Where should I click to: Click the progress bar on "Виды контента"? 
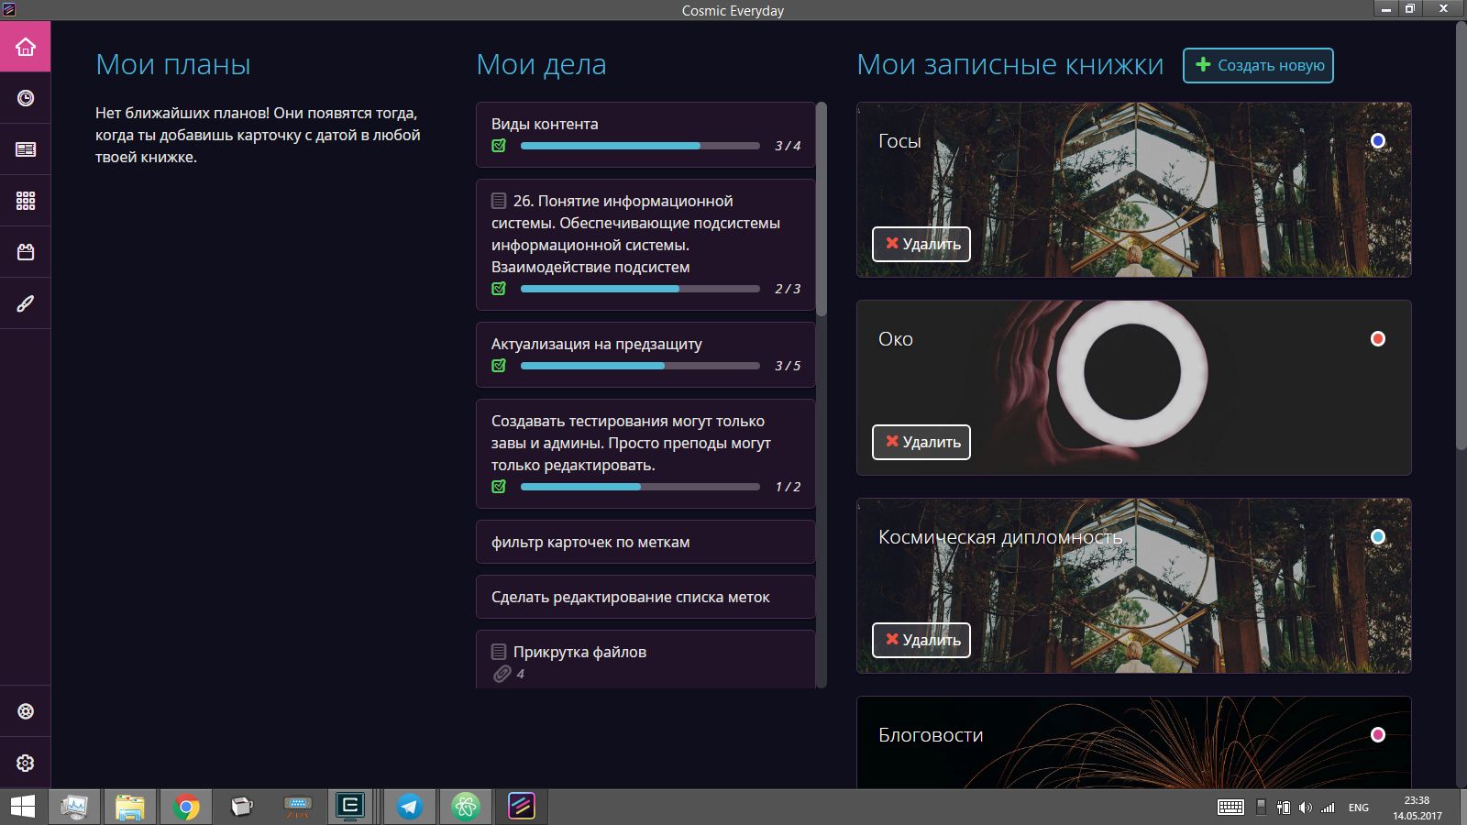[640, 146]
